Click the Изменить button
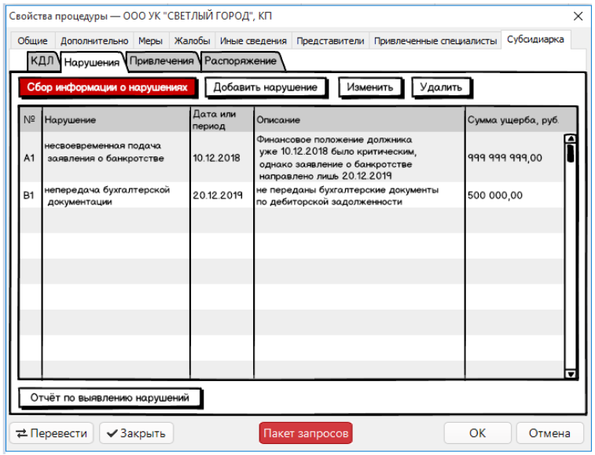595x455 pixels. [370, 87]
